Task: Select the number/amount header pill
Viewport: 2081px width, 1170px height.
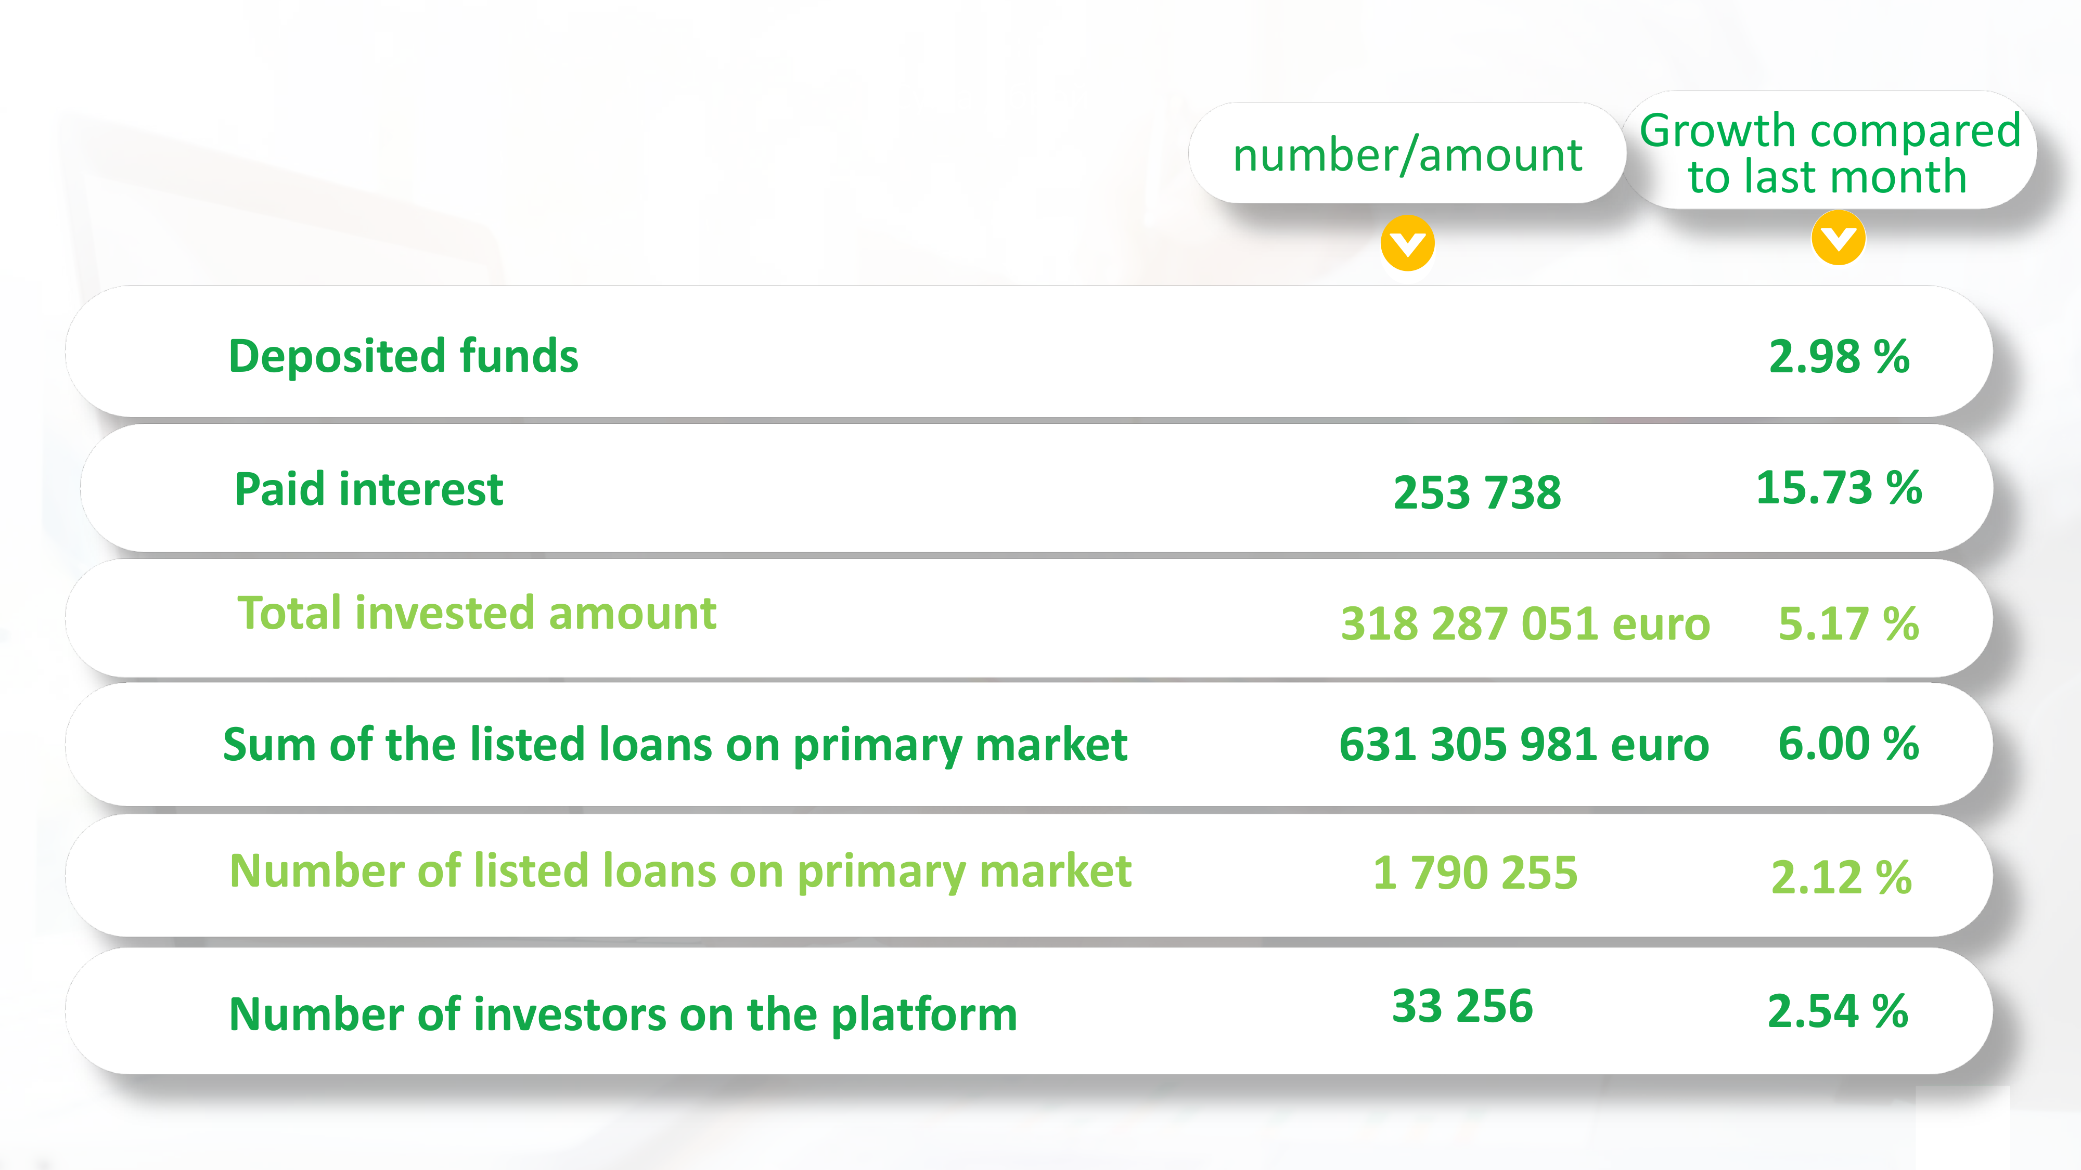Action: [1407, 153]
